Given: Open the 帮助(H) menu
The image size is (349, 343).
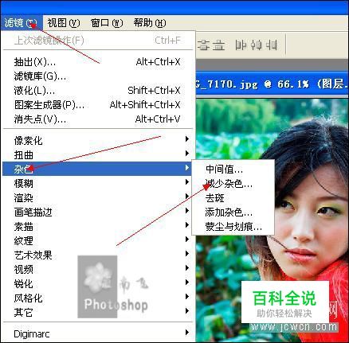Looking at the screenshot, I should (150, 23).
